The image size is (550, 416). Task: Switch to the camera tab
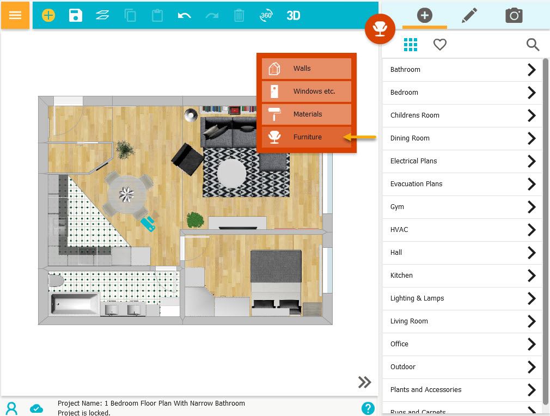(514, 15)
